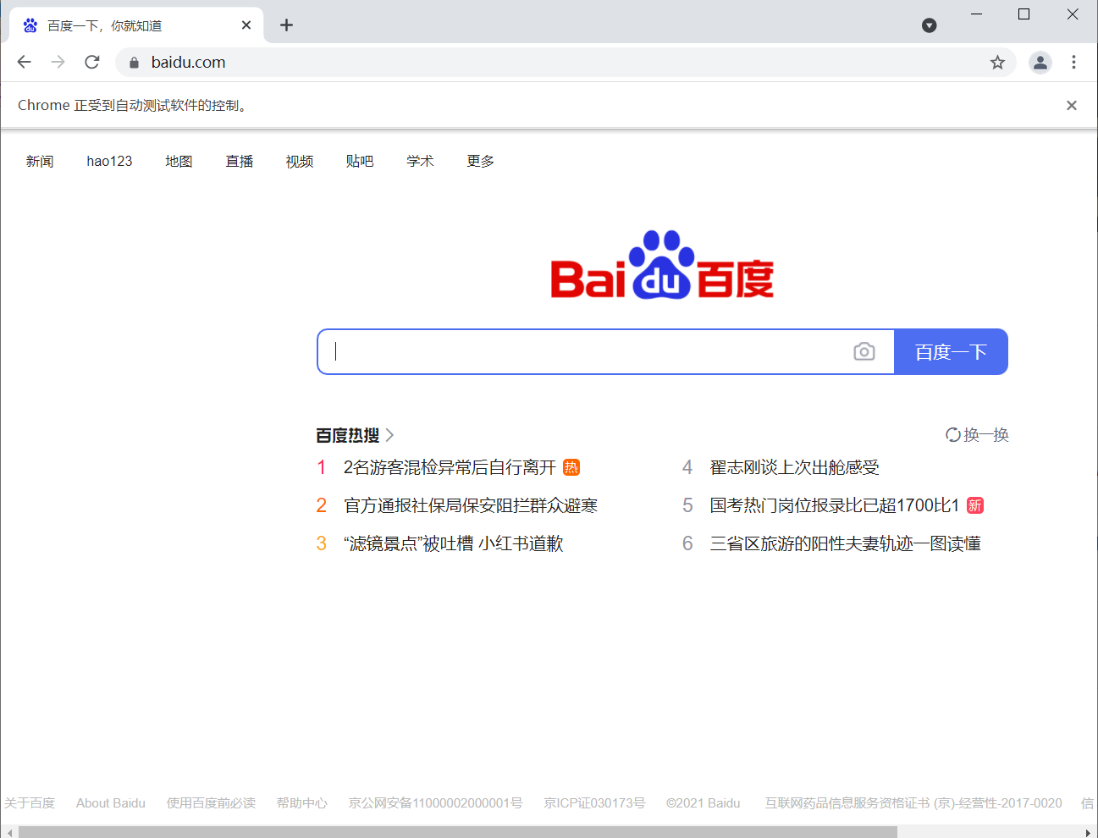Image resolution: width=1098 pixels, height=838 pixels.
Task: Click the 换一换 refresh icon
Action: pyautogui.click(x=953, y=435)
